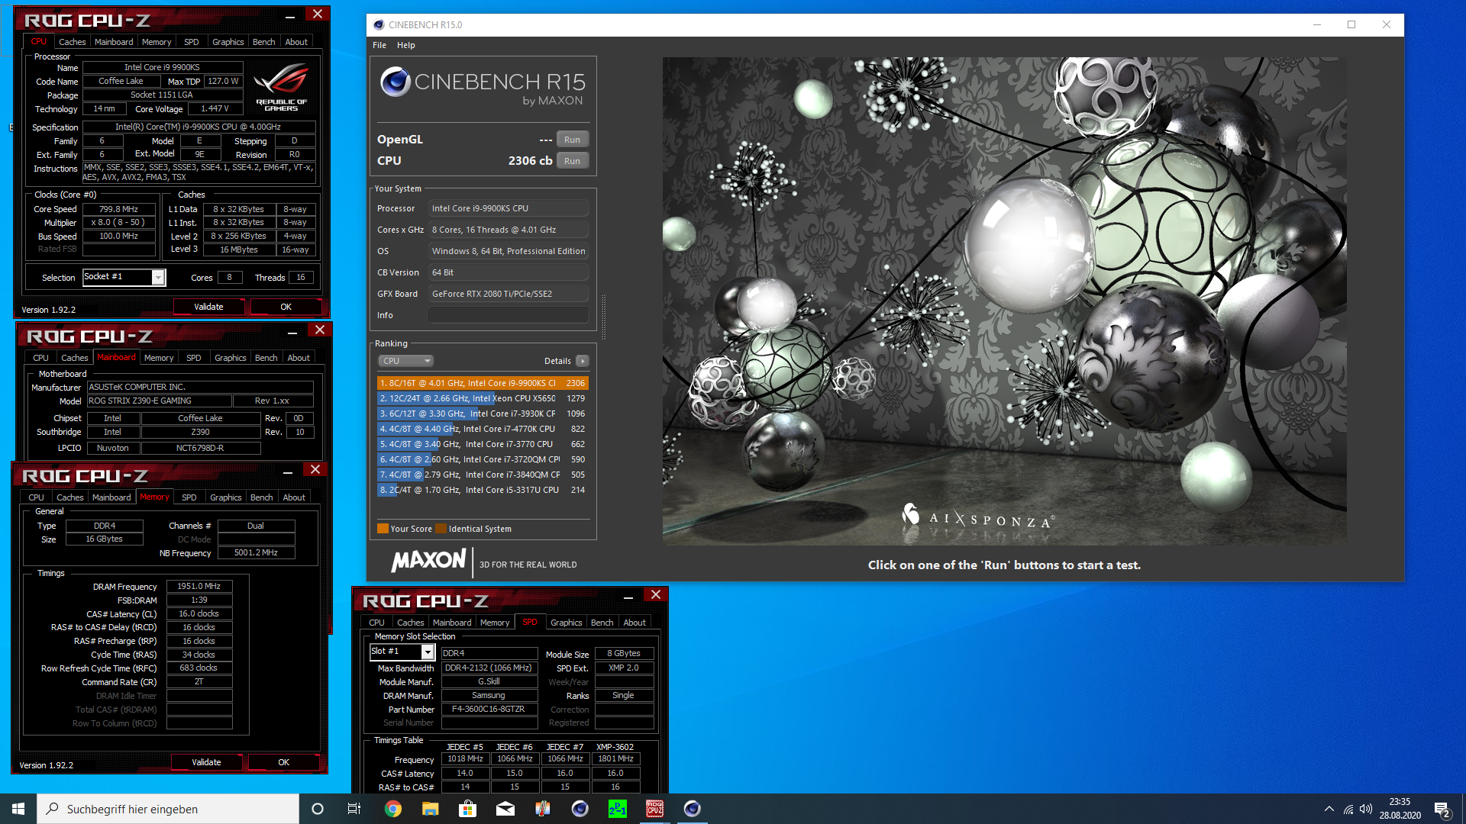Minimize the SPD CPU-Z window
Viewport: 1466px width, 824px height.
(628, 597)
